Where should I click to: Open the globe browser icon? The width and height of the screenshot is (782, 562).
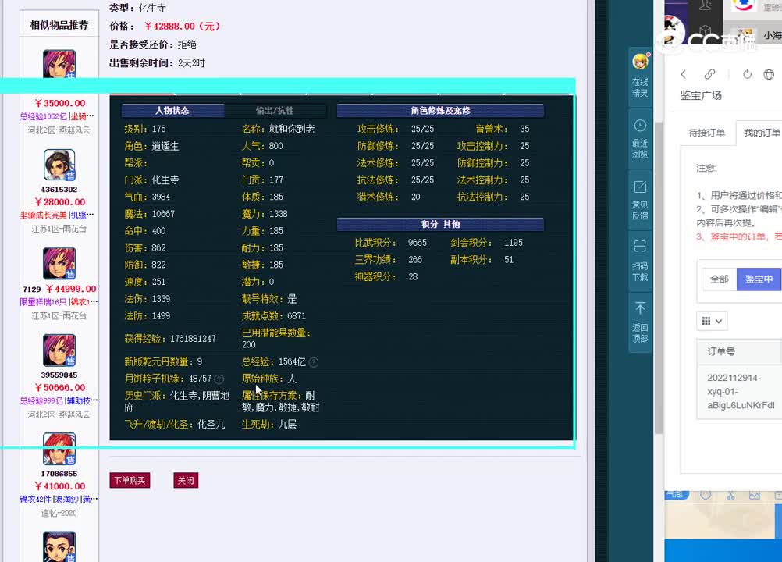coord(769,74)
